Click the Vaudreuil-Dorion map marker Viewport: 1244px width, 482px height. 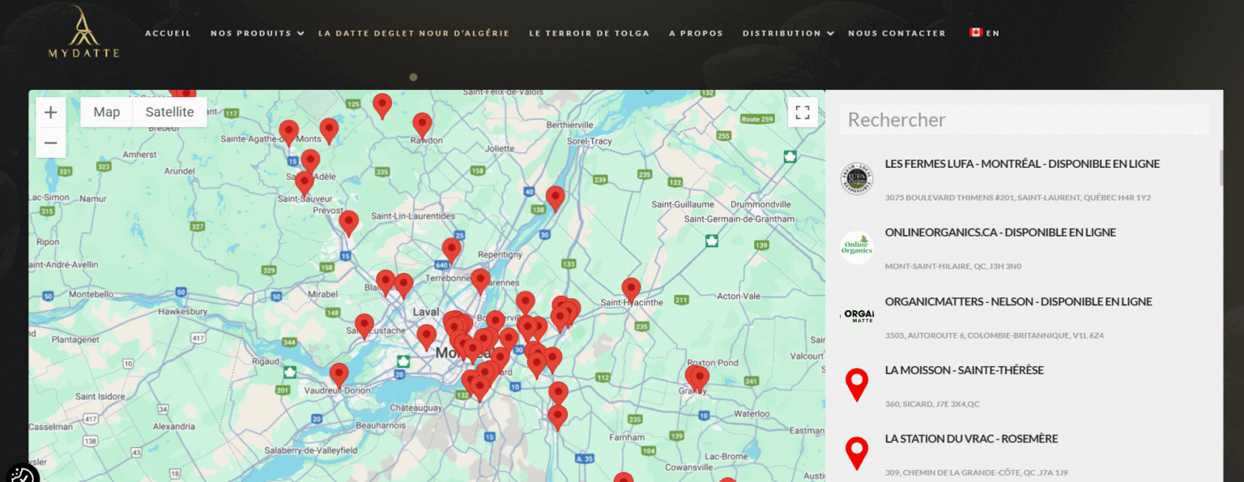[339, 376]
